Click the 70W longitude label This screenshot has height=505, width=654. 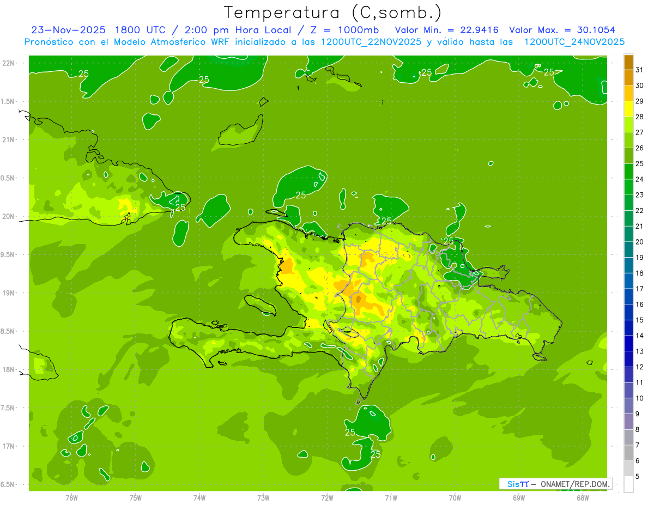coord(455,498)
